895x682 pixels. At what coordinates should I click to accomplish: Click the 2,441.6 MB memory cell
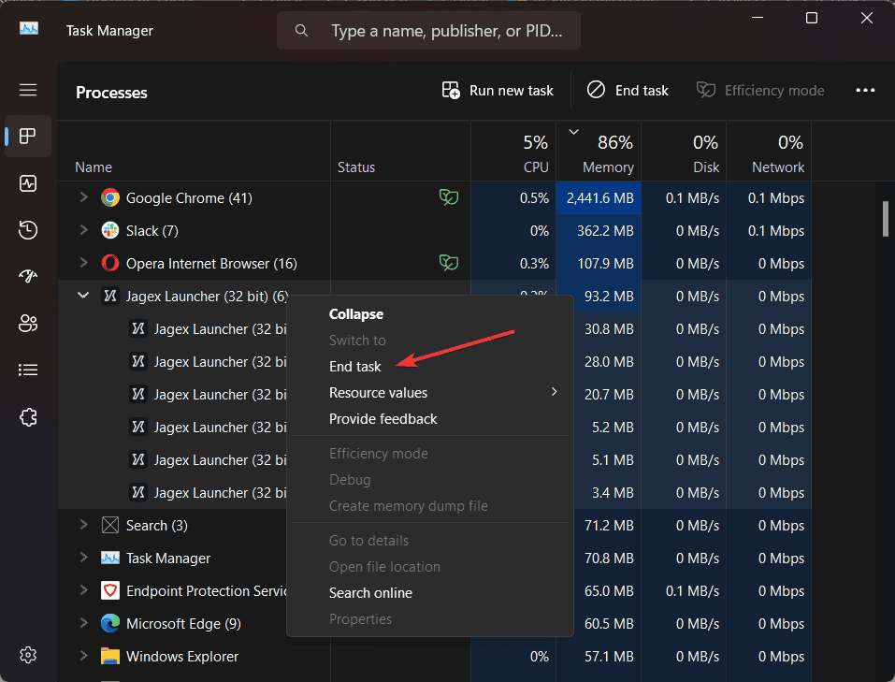pos(599,198)
